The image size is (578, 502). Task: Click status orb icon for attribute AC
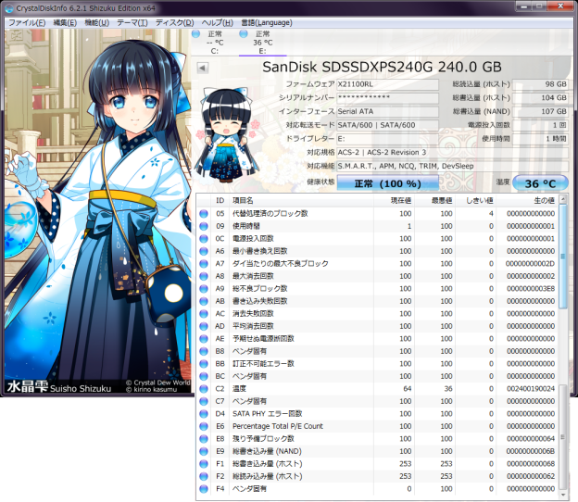204,314
